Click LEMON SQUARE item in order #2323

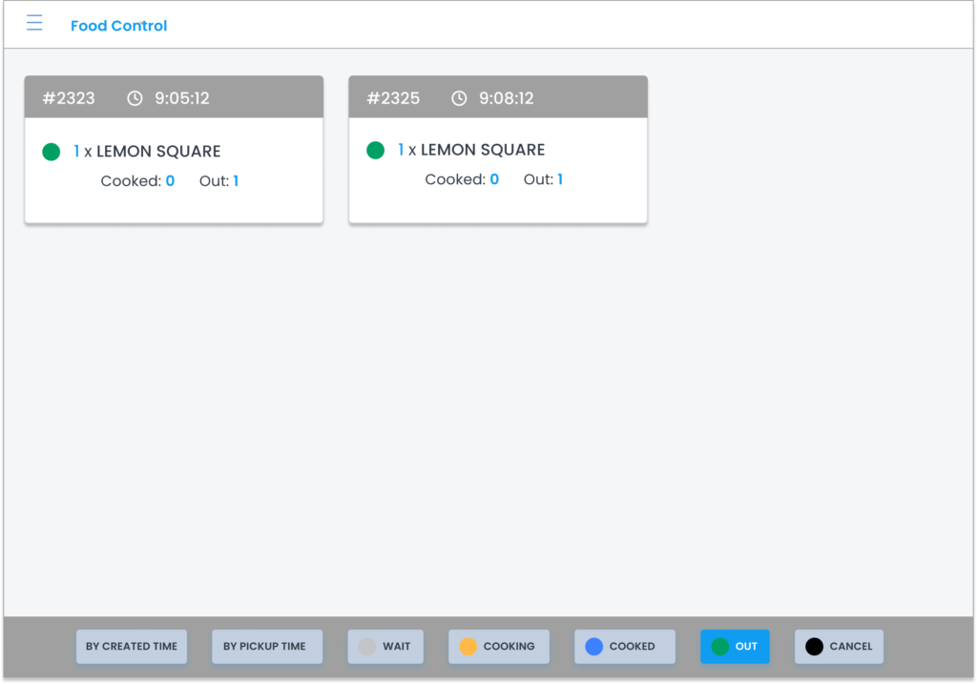[x=158, y=152]
